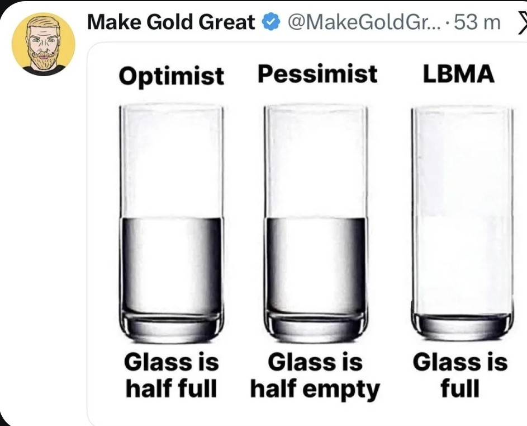Click the Optimist heading in the meme

[x=171, y=76]
